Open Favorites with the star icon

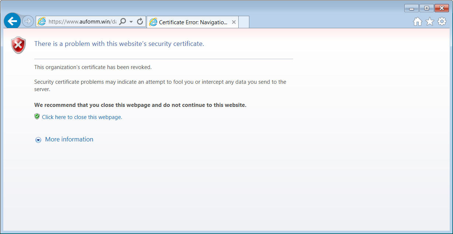pos(429,22)
